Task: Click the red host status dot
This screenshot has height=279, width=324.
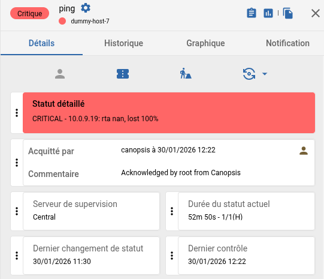Action: coord(62,21)
